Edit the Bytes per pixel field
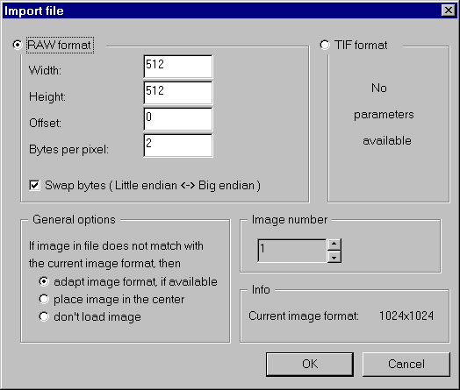This screenshot has width=460, height=390. coord(178,145)
